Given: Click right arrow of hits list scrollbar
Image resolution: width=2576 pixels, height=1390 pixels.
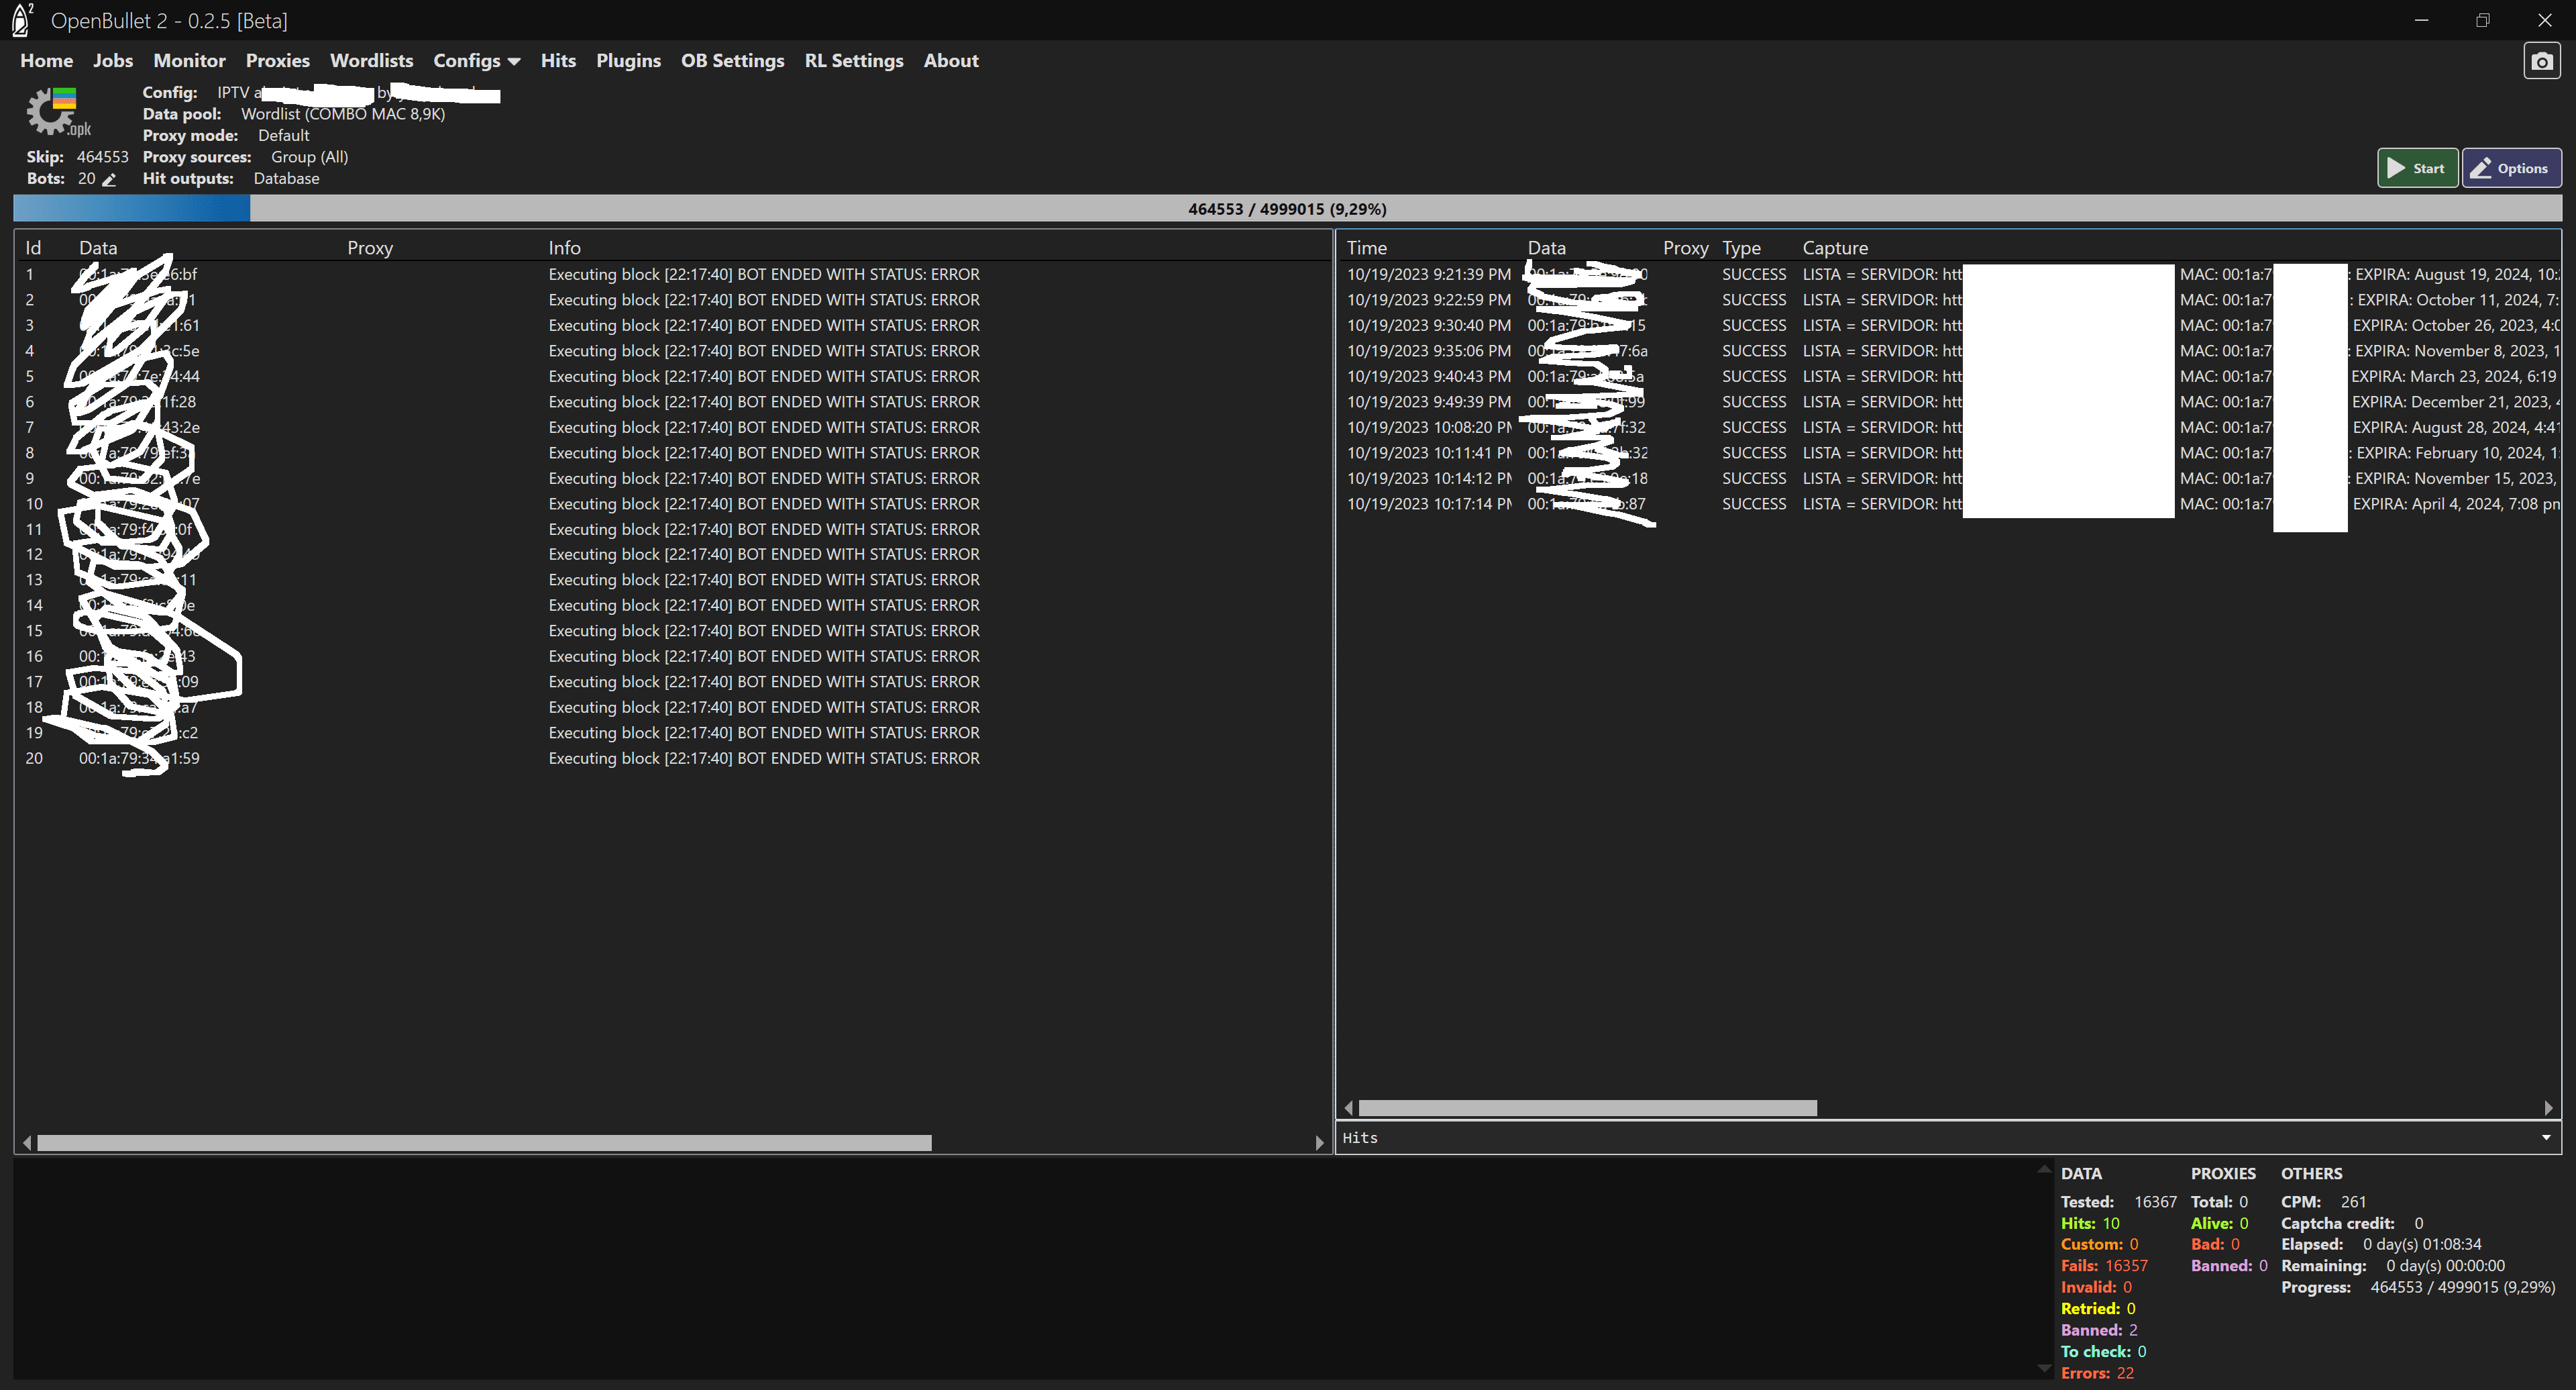Looking at the screenshot, I should 2548,1108.
